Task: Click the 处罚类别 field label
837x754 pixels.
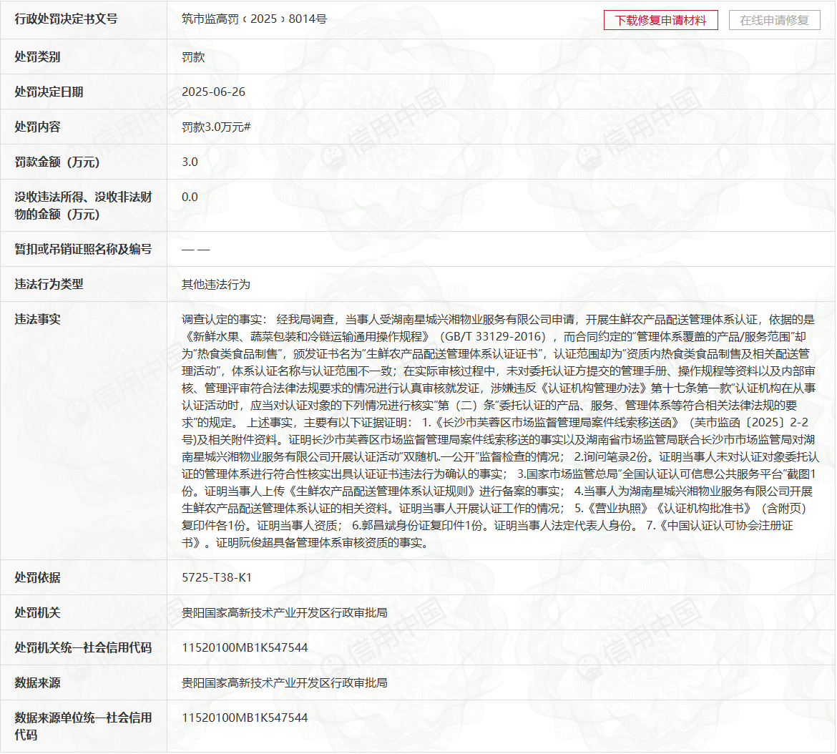Action: (x=37, y=57)
